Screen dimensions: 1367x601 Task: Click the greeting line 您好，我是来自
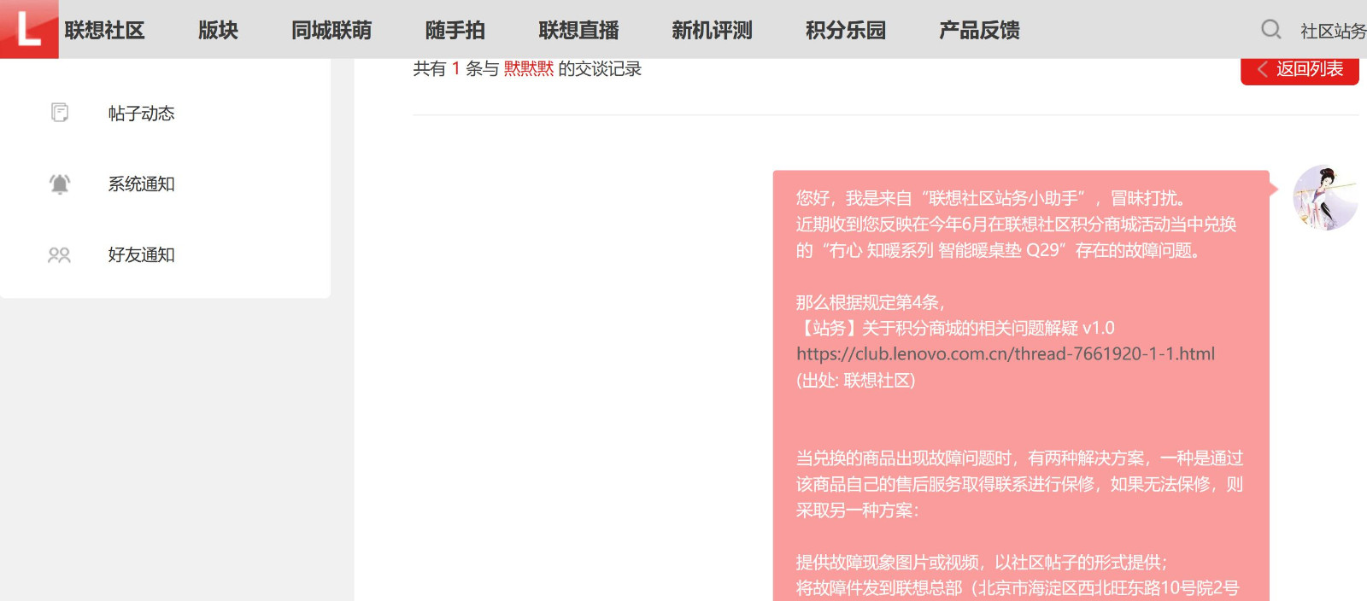coord(994,198)
